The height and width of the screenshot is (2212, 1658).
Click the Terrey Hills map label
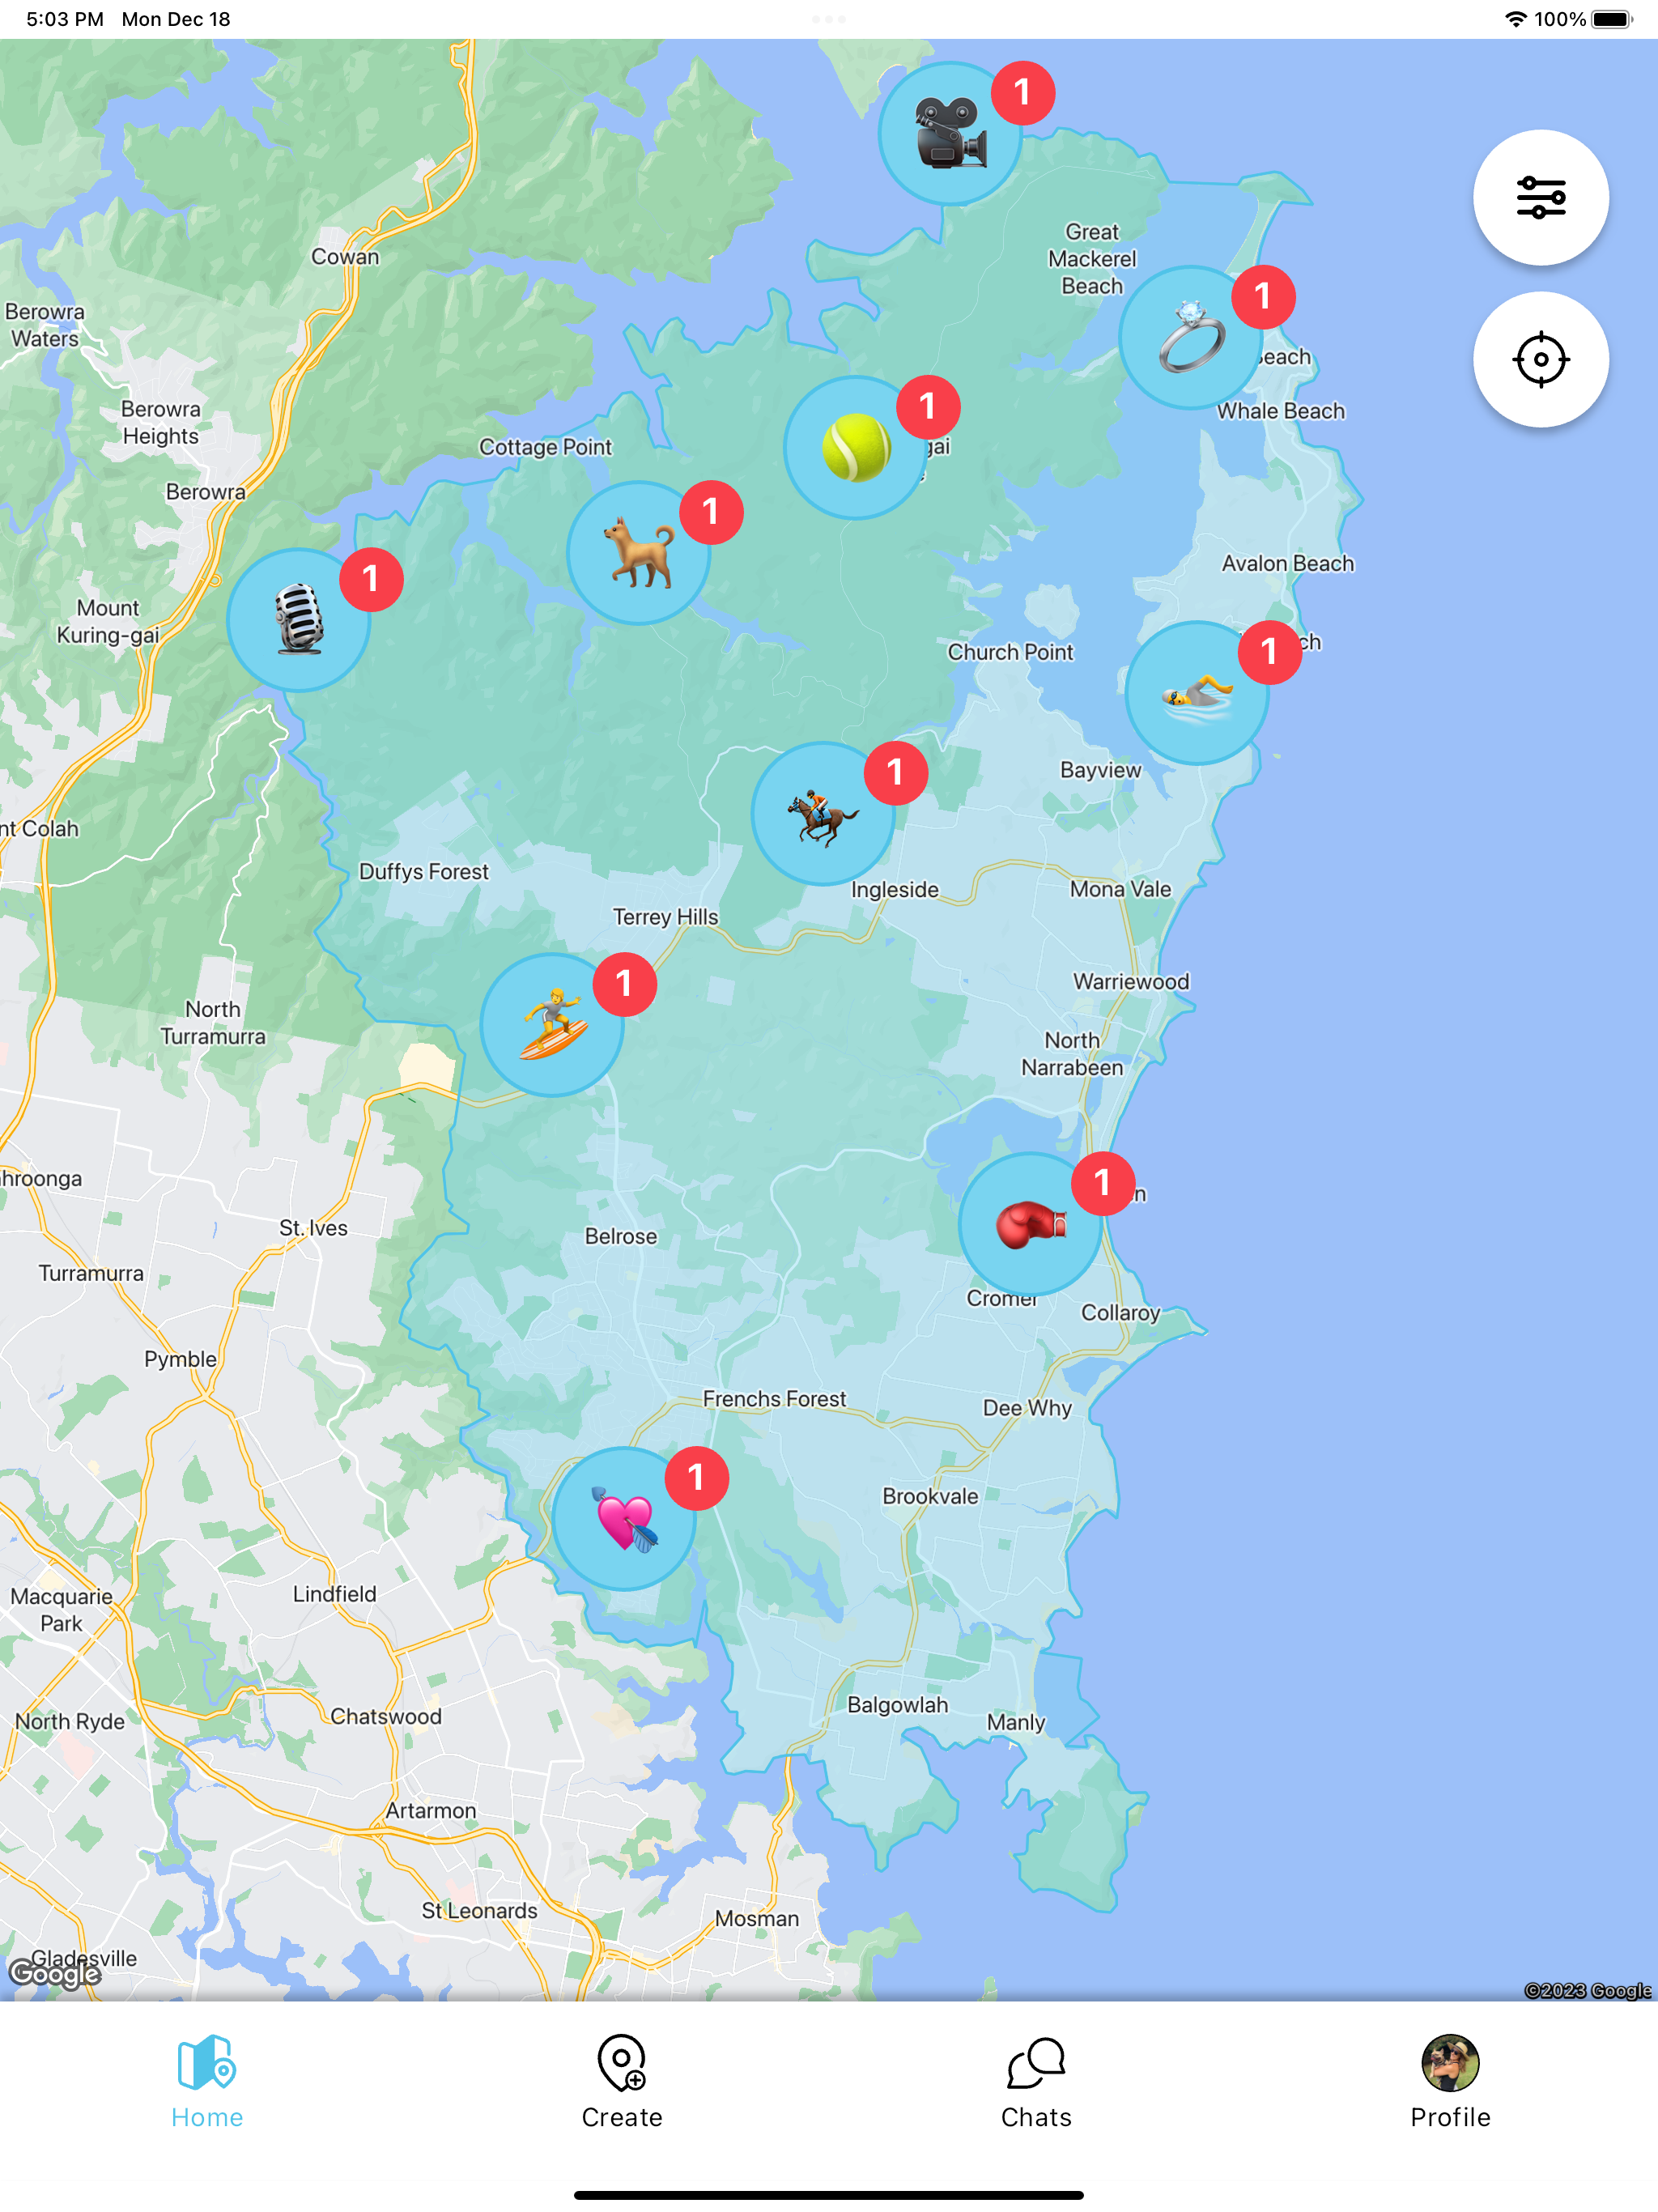(666, 917)
